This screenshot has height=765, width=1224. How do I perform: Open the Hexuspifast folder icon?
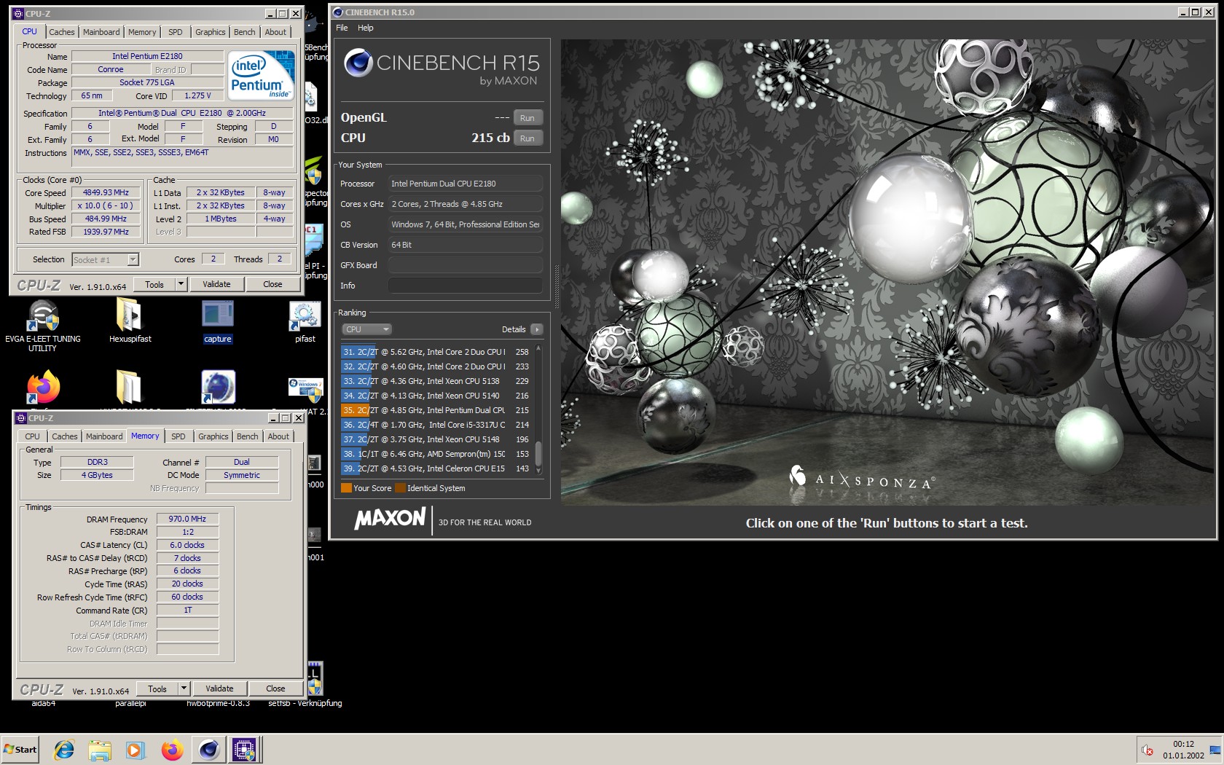tap(130, 317)
